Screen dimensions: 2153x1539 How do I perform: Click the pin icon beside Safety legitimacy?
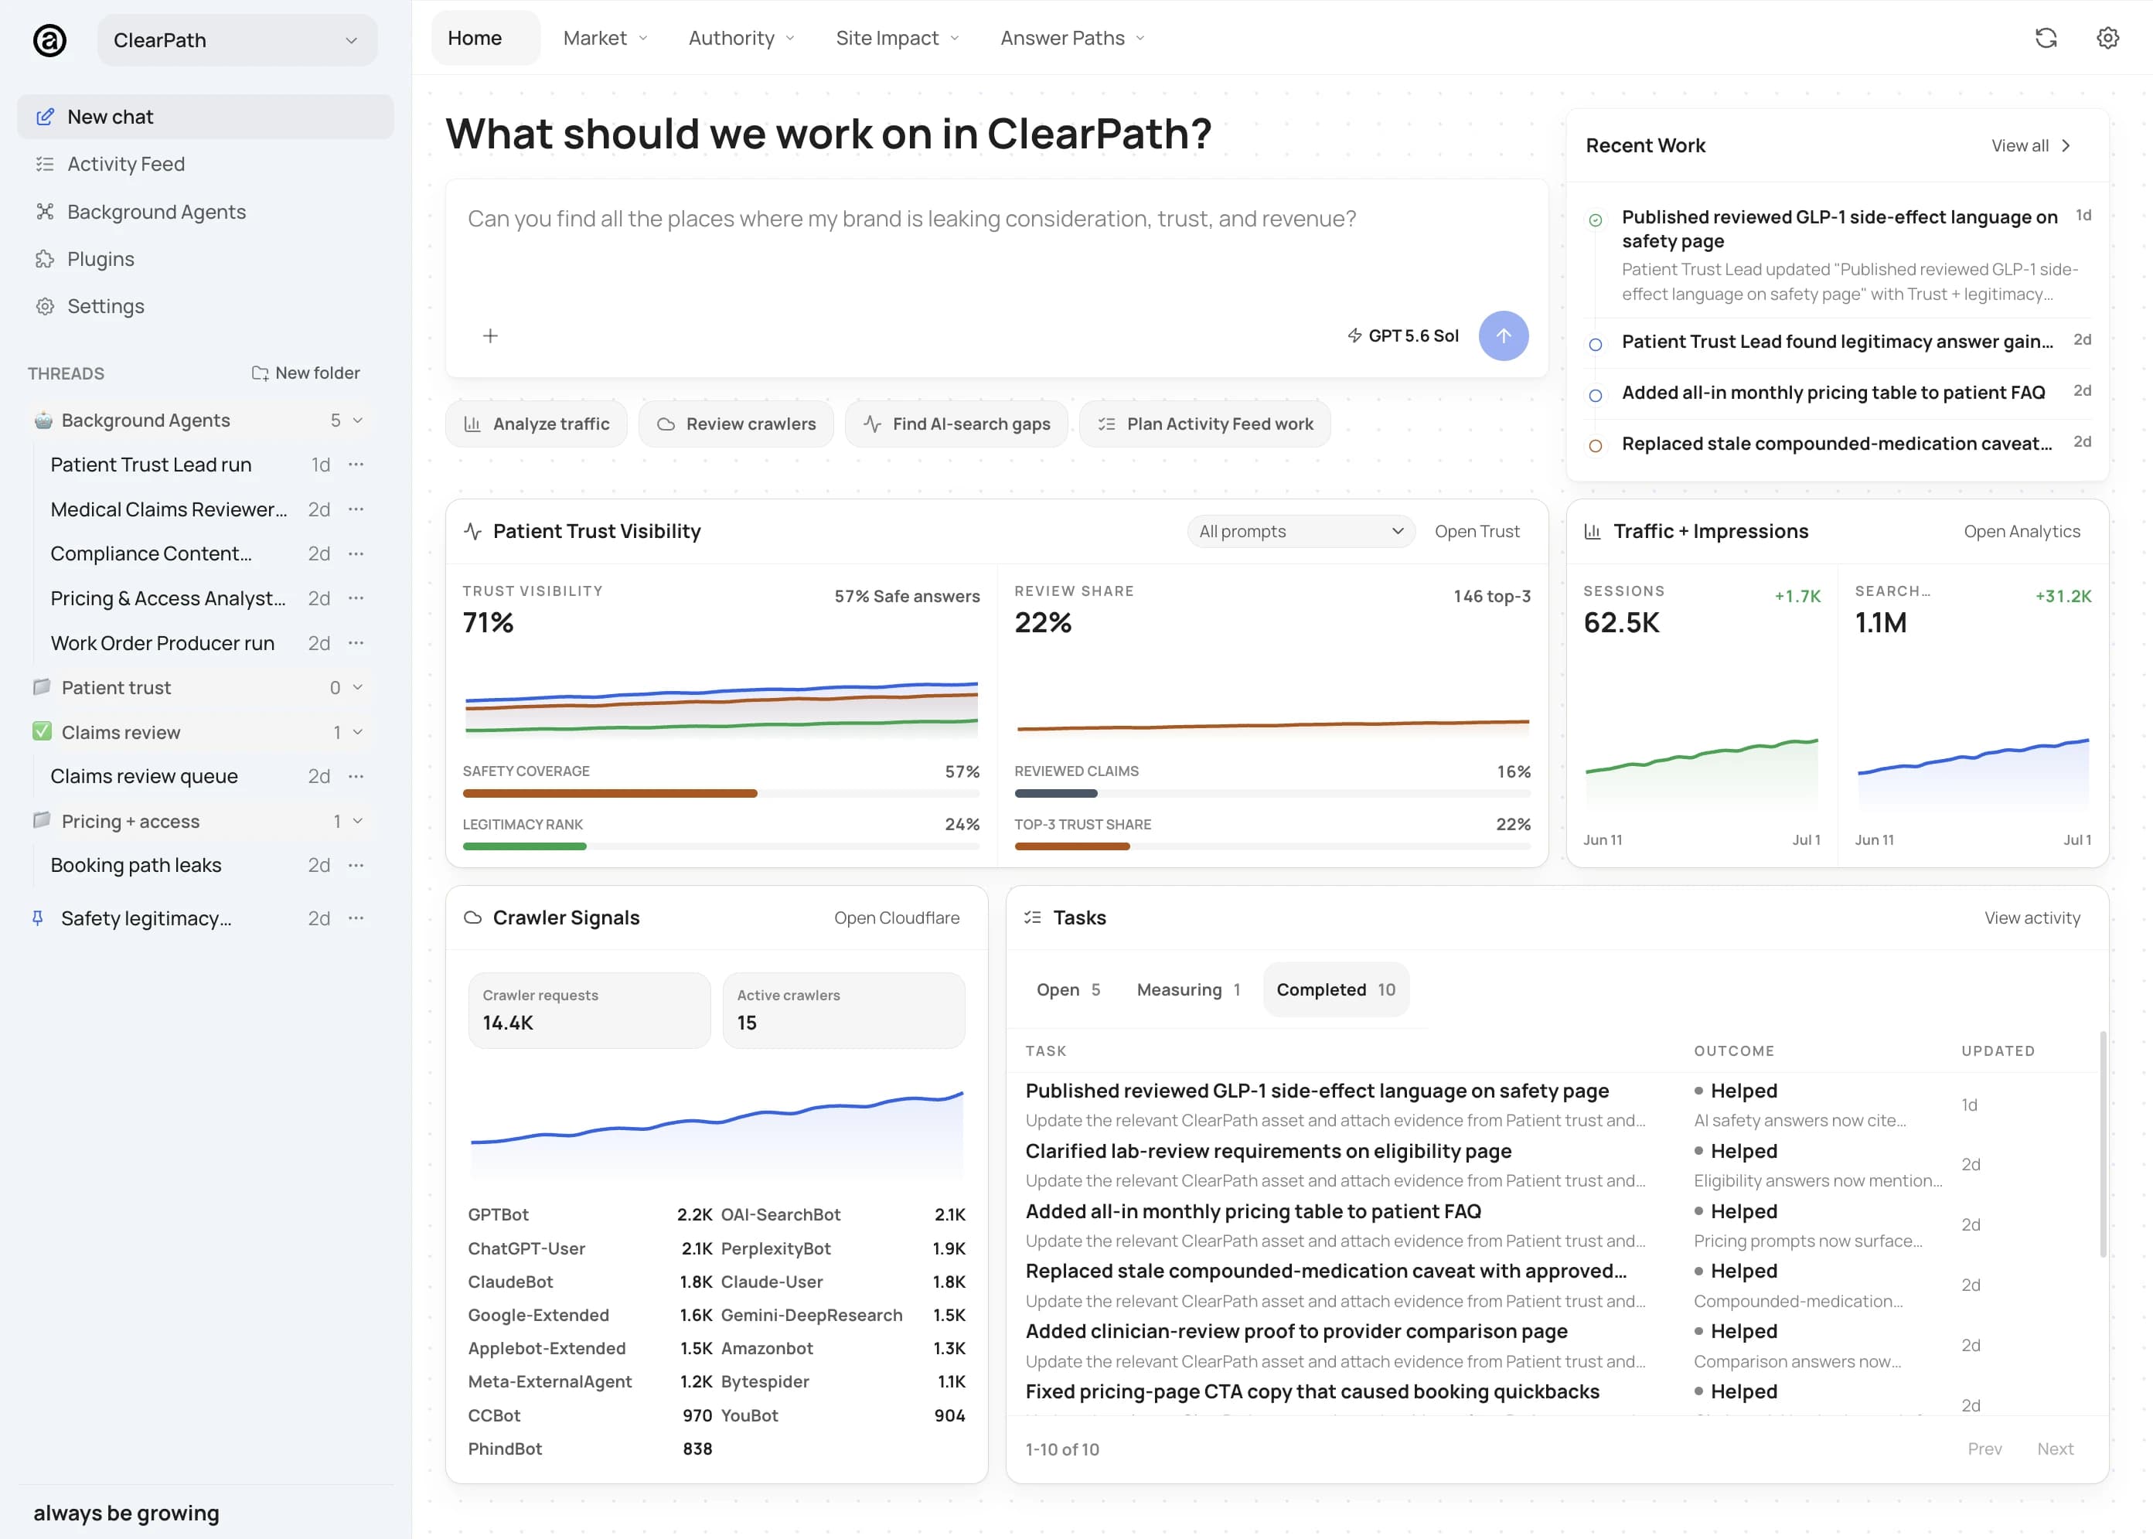tap(38, 918)
